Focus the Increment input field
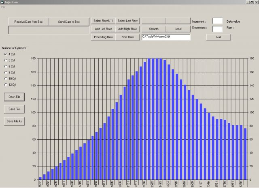This screenshot has width=259, height=188. 218,21
